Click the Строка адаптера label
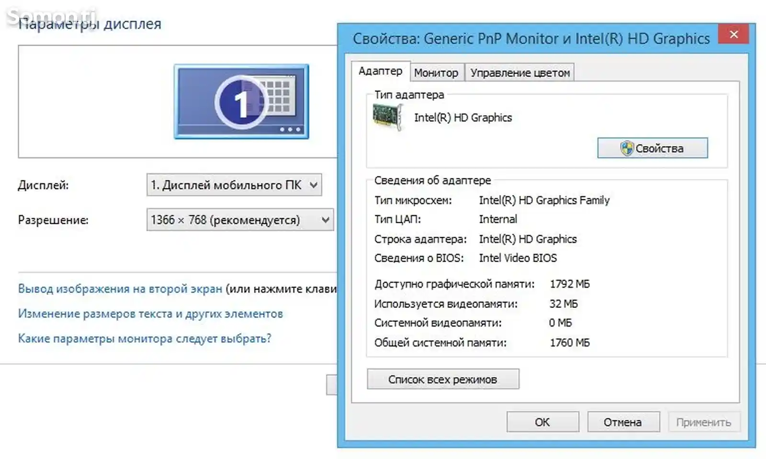Image resolution: width=766 pixels, height=459 pixels. tap(420, 239)
